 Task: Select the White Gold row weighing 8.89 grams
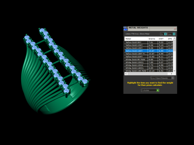coord(149,68)
